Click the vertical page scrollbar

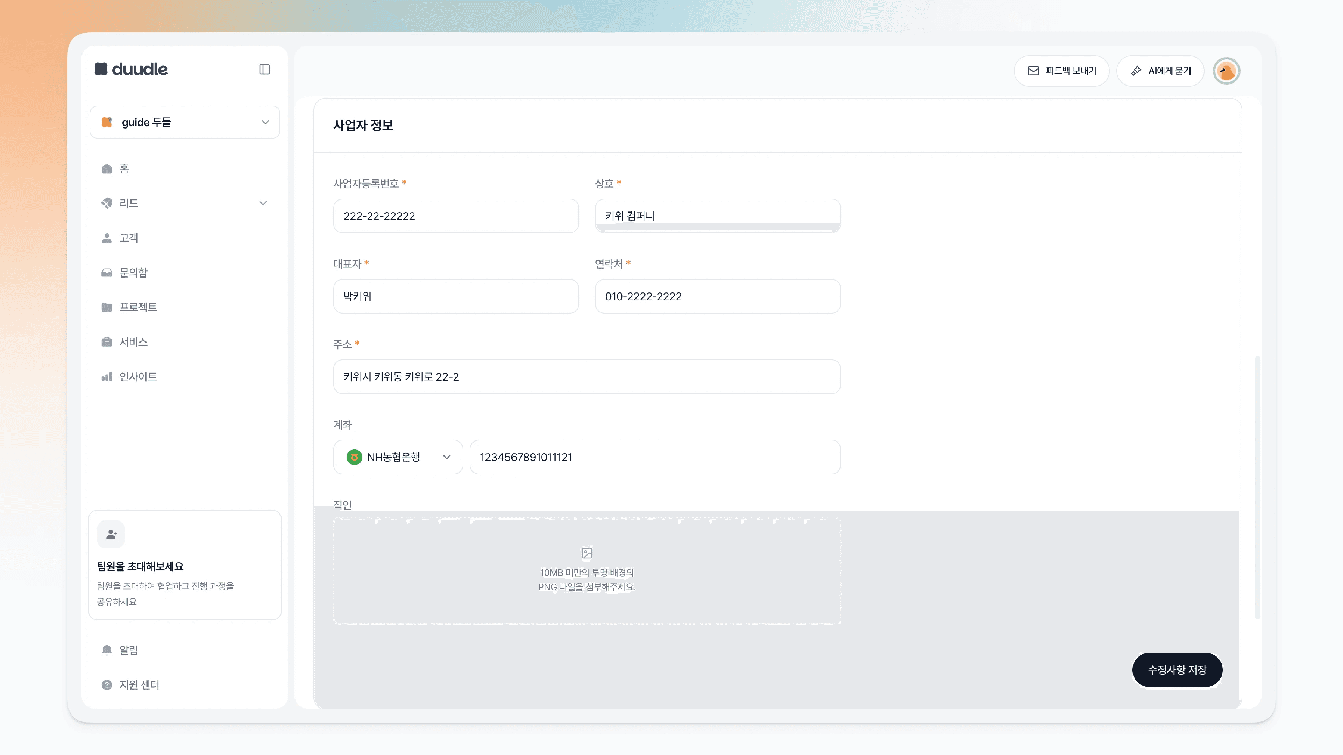1258,487
